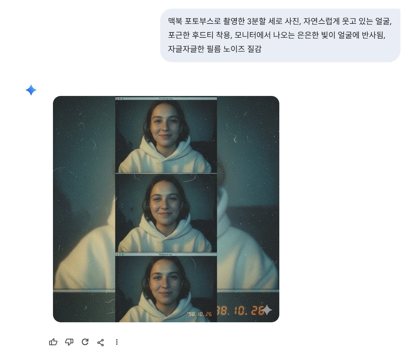414x358 pixels.
Task: Regenerate the image using the refresh icon
Action: point(85,342)
